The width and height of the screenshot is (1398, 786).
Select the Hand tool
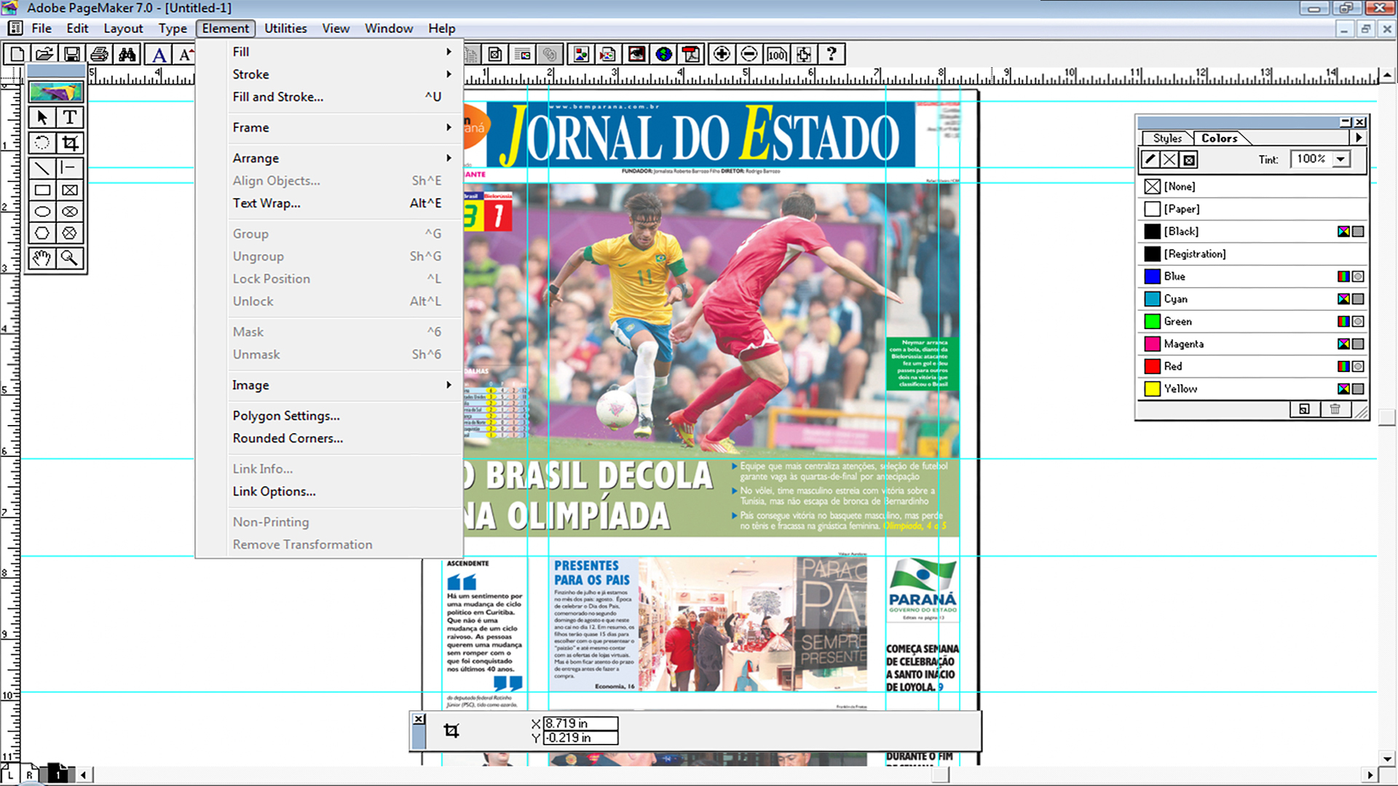[x=42, y=258]
